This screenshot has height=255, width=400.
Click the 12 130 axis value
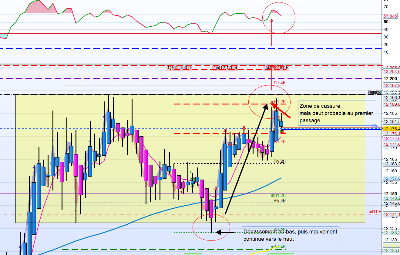coord(390,240)
